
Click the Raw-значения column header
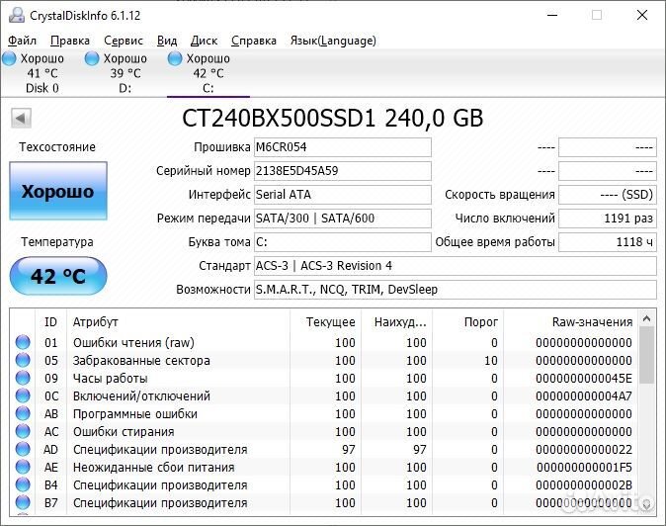pyautogui.click(x=571, y=322)
